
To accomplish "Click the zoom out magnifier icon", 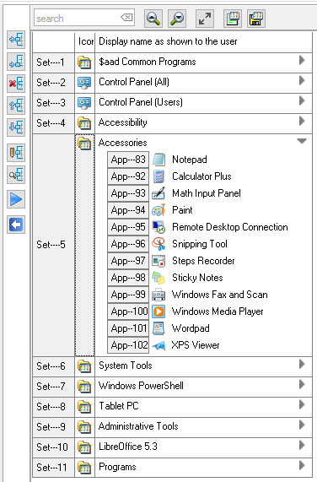I will click(177, 19).
